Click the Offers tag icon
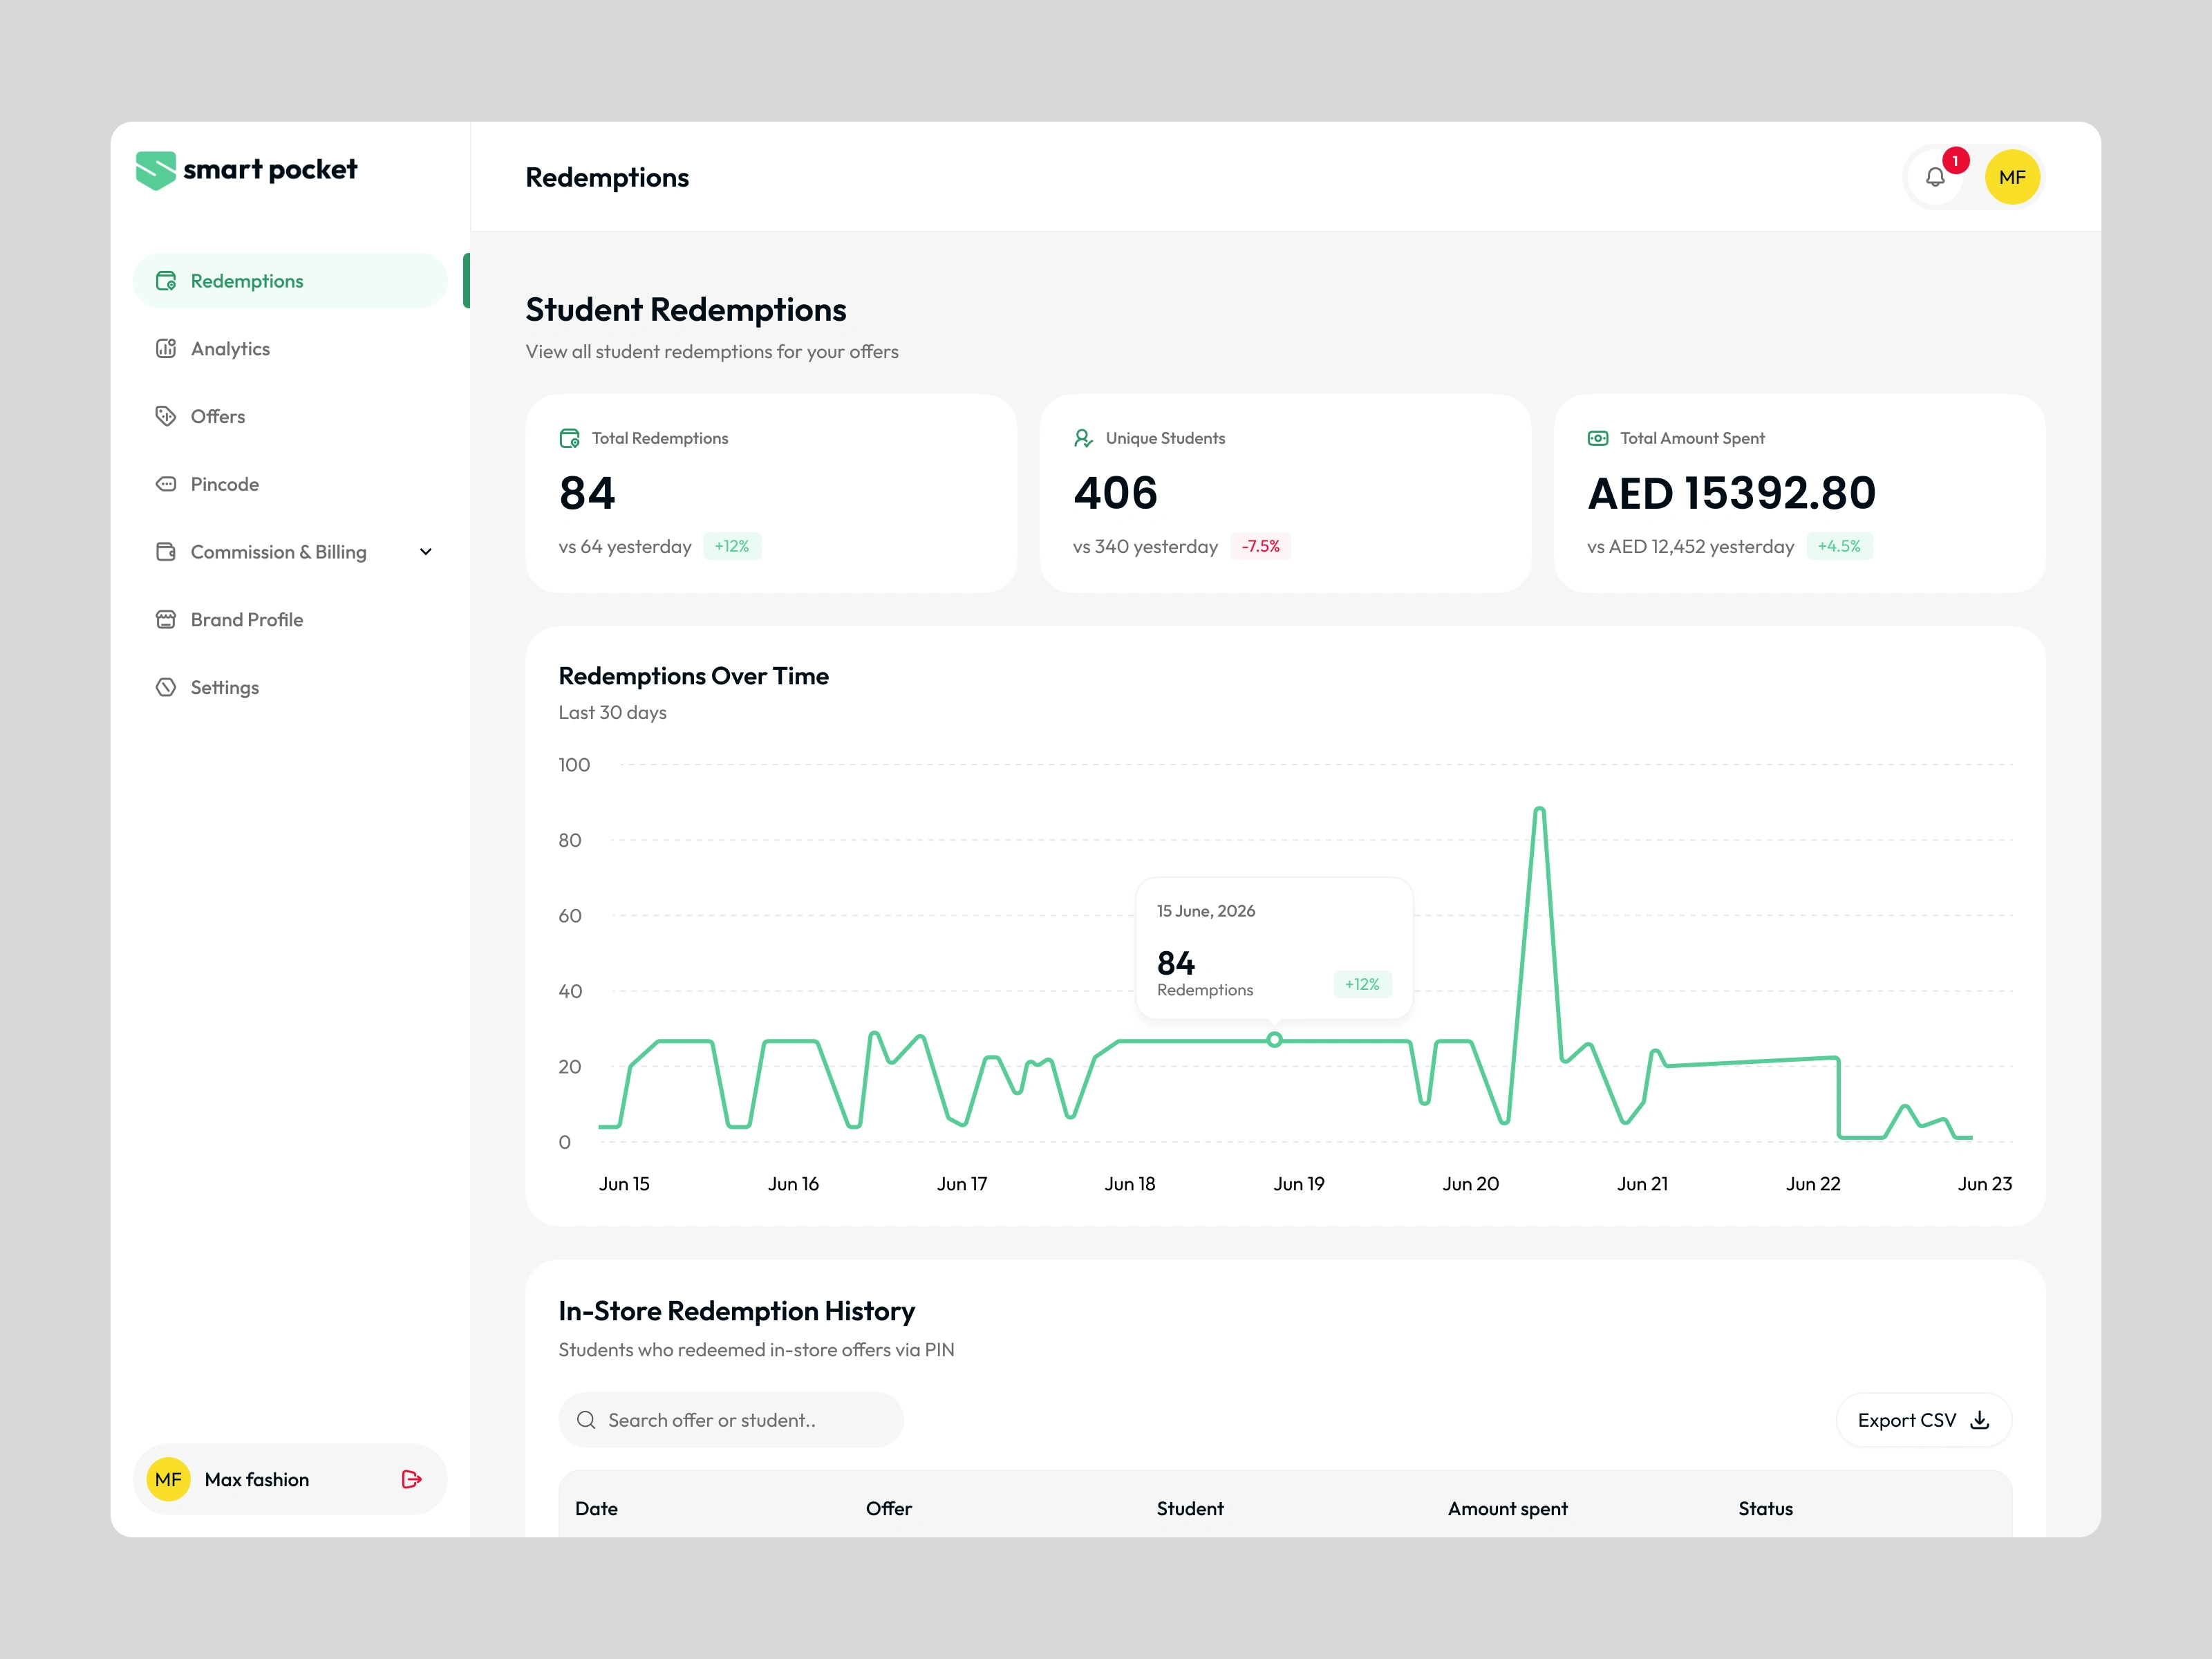 tap(166, 416)
